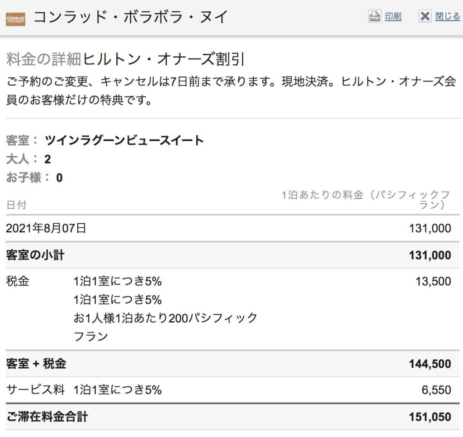This screenshot has width=463, height=437.
Task: Click the 税金 label
Action: [x=18, y=281]
